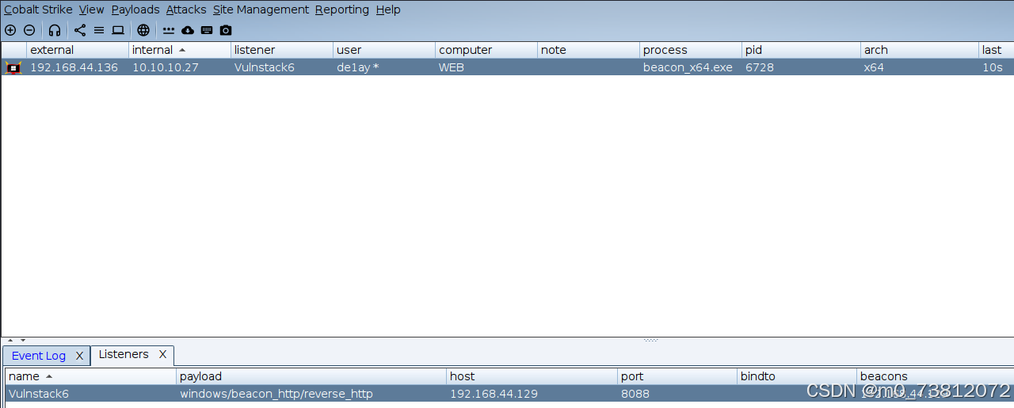Sort sessions by internal column header

click(180, 50)
